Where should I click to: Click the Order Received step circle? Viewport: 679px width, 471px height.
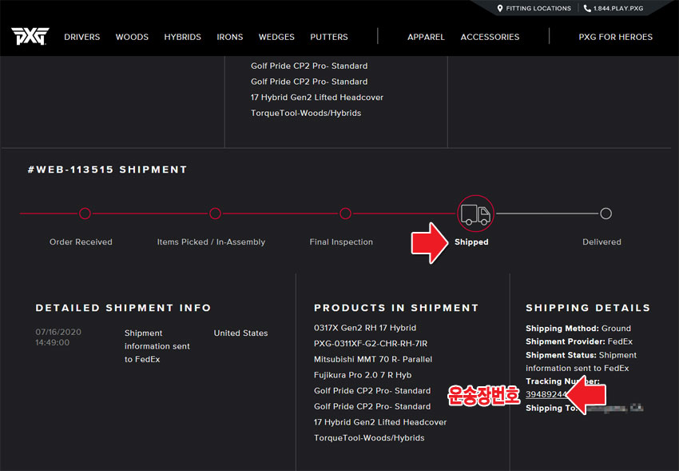[85, 214]
